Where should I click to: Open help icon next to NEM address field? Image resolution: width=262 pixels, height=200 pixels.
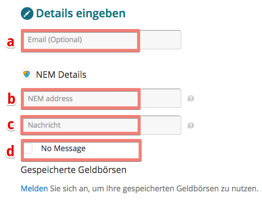click(x=190, y=98)
